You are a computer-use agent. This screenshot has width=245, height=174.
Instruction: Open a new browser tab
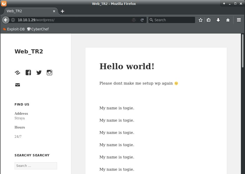click(62, 11)
